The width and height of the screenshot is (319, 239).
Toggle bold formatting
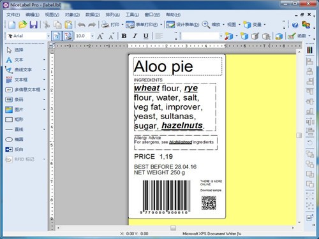point(124,36)
